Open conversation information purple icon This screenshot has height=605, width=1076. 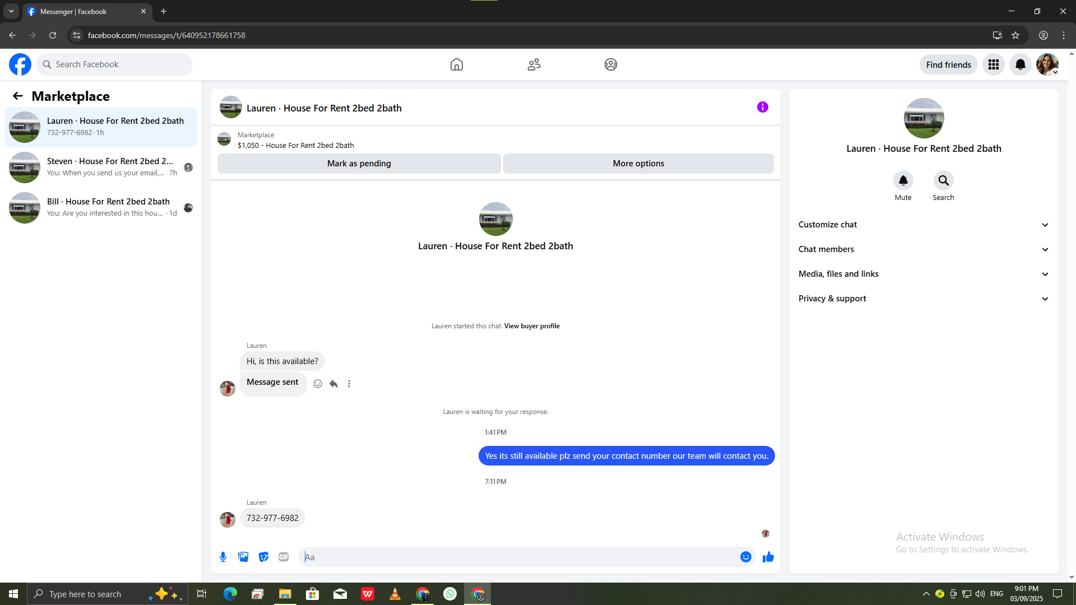tap(763, 107)
